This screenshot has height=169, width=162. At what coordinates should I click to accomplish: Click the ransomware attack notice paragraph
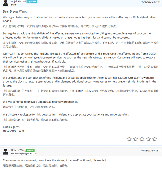(x=80, y=19)
